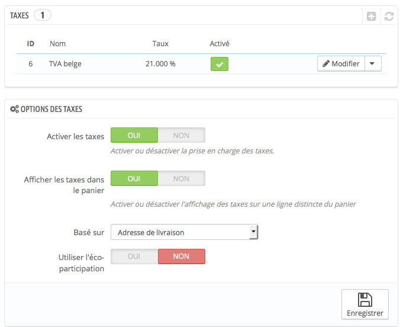Set Activer les taxes to NON
Screen dimensions: 400x327
[182, 135]
